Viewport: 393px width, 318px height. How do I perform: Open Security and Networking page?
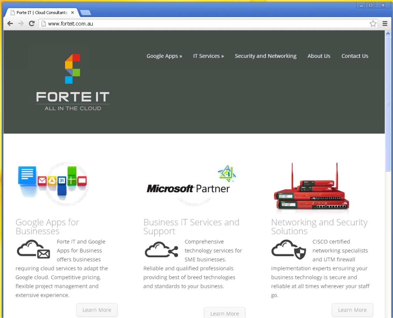[x=265, y=56]
